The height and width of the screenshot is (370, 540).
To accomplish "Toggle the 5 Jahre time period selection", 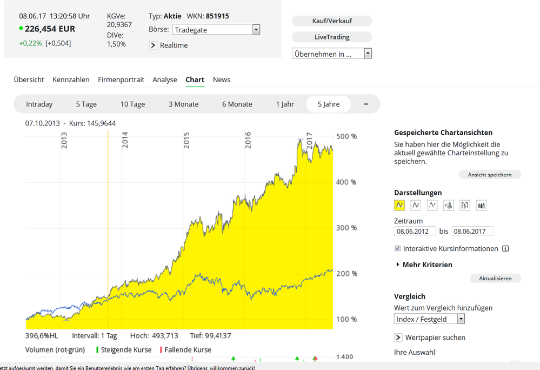I will (x=328, y=104).
